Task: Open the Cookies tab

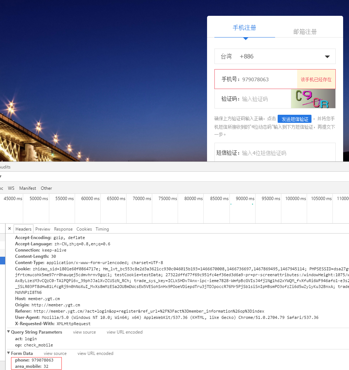Action: click(84, 229)
